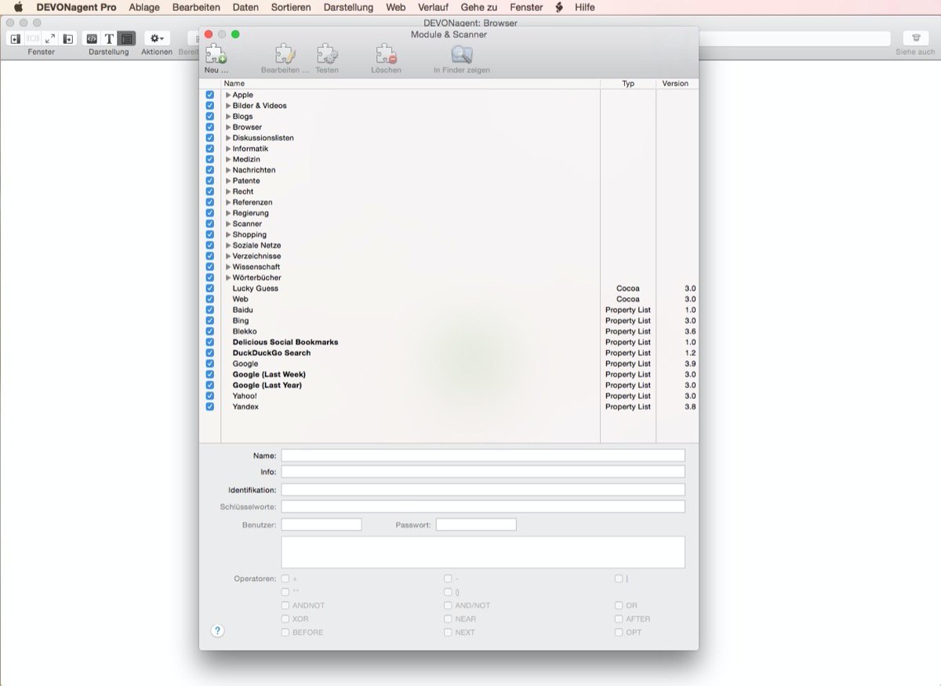This screenshot has height=686, width=941.
Task: Click the Siehe auch icon in Browser window
Action: (x=915, y=38)
